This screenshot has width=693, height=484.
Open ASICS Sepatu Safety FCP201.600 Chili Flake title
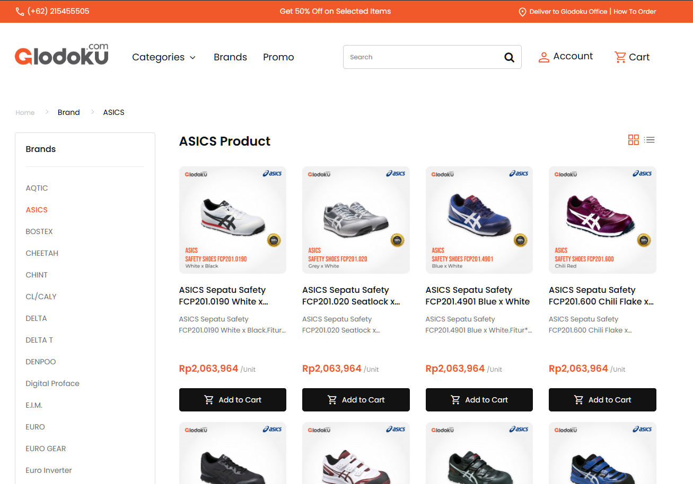click(601, 296)
